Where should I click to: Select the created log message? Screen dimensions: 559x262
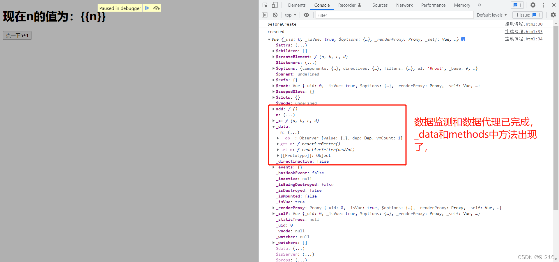click(x=276, y=32)
